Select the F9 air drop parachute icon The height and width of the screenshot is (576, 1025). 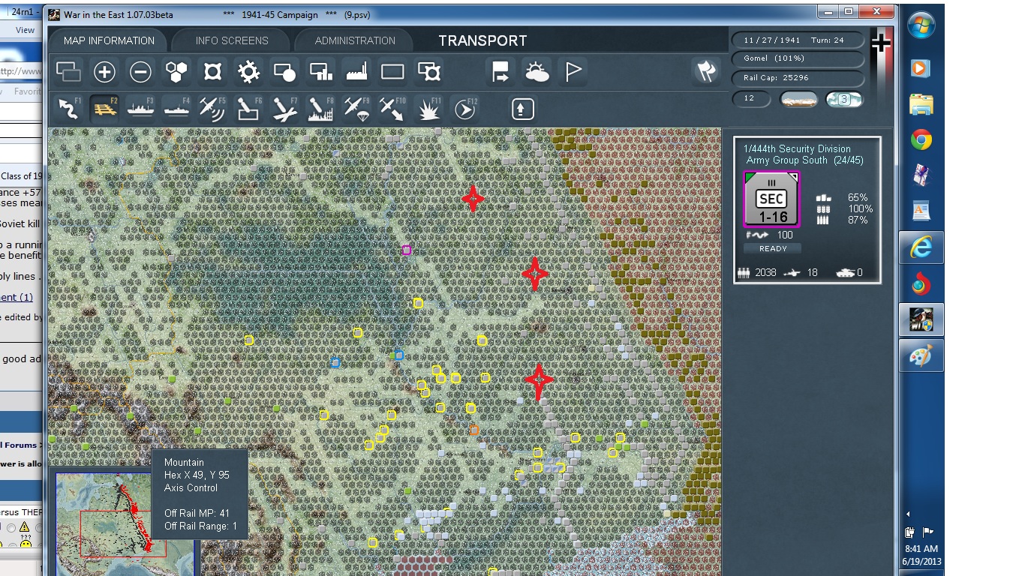coord(356,109)
